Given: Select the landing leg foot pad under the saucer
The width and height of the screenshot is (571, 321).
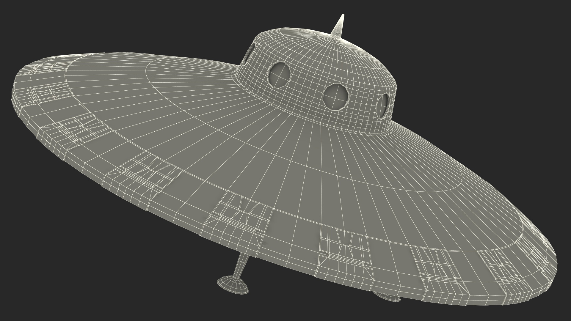Looking at the screenshot, I should pos(233,285).
